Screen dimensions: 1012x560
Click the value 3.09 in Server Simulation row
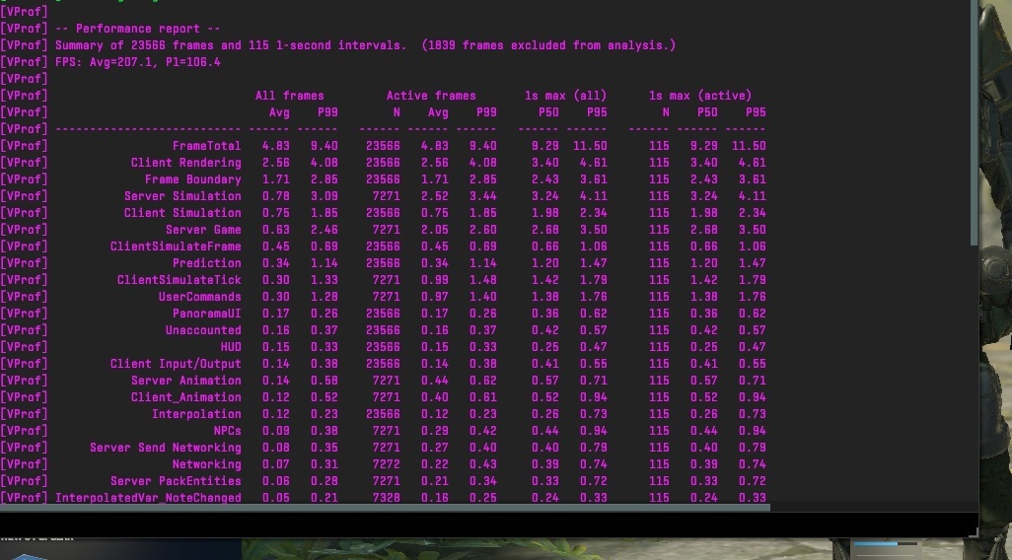324,197
